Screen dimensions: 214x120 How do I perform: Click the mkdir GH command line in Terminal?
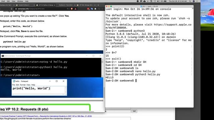point(126,62)
